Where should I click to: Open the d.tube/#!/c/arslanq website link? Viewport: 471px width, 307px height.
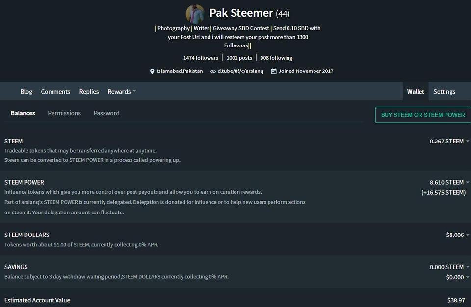(240, 71)
